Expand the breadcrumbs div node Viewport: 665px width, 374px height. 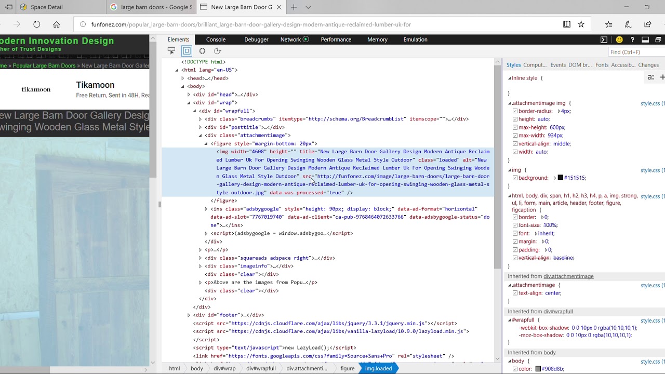click(200, 119)
